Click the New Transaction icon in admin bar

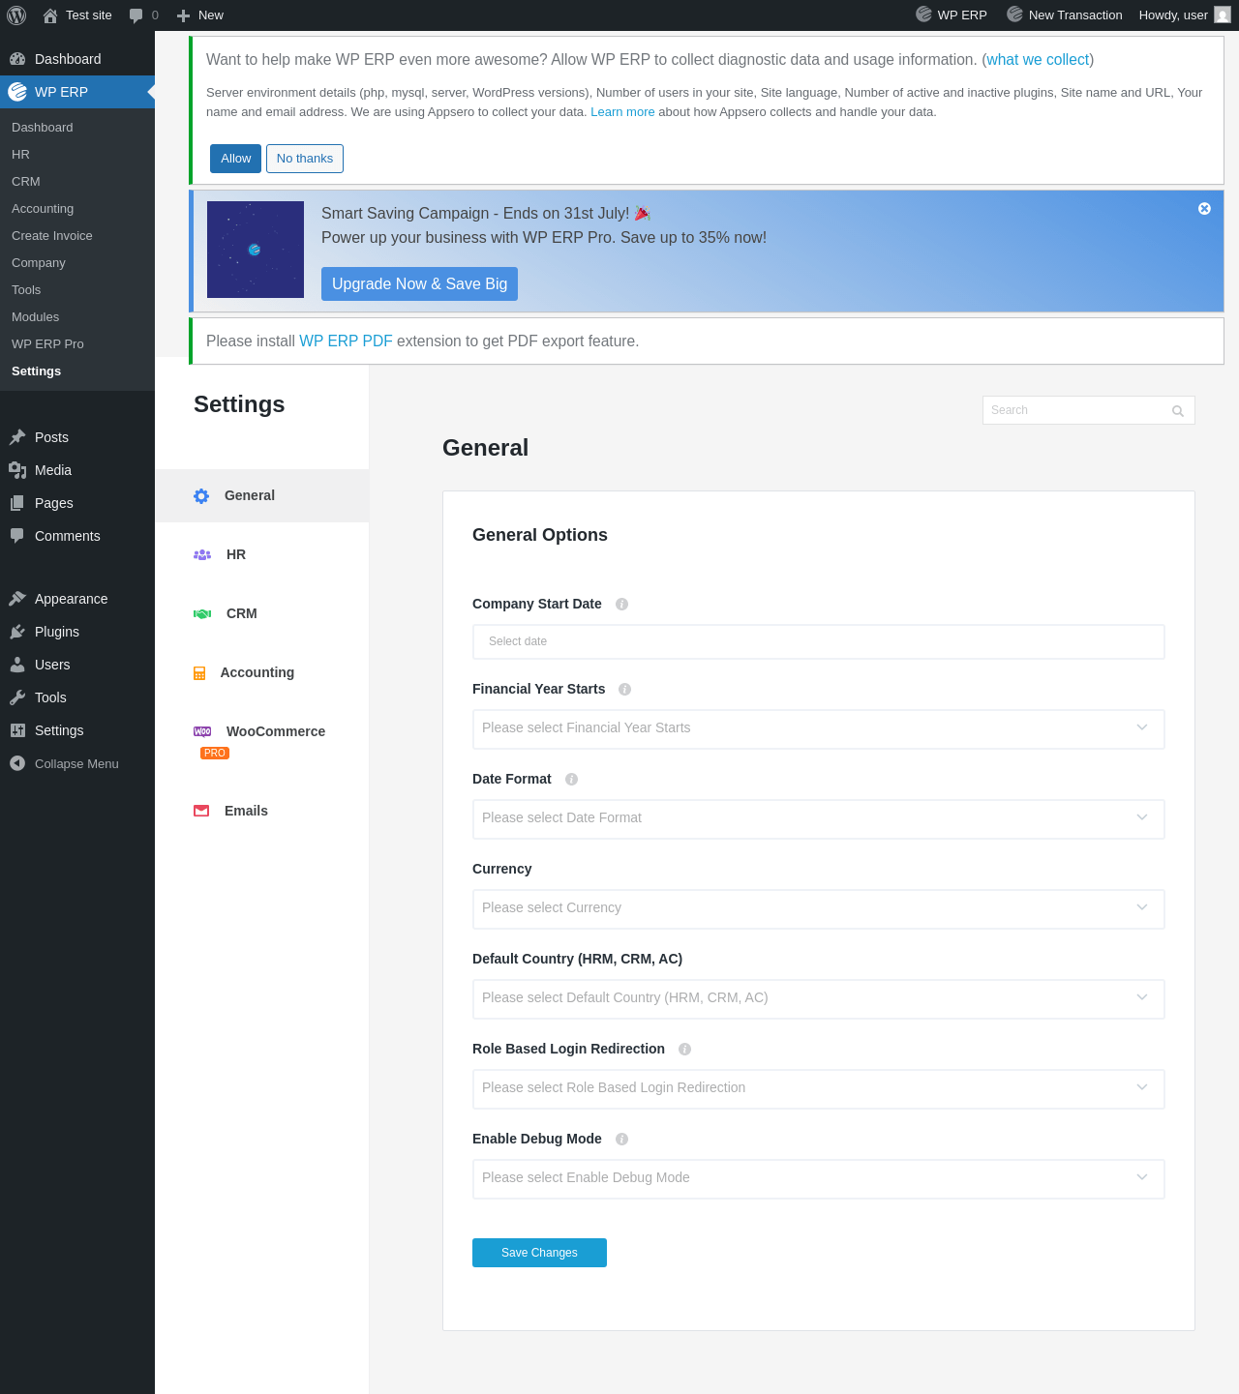[1014, 15]
